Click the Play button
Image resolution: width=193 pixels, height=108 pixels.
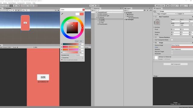91,6
